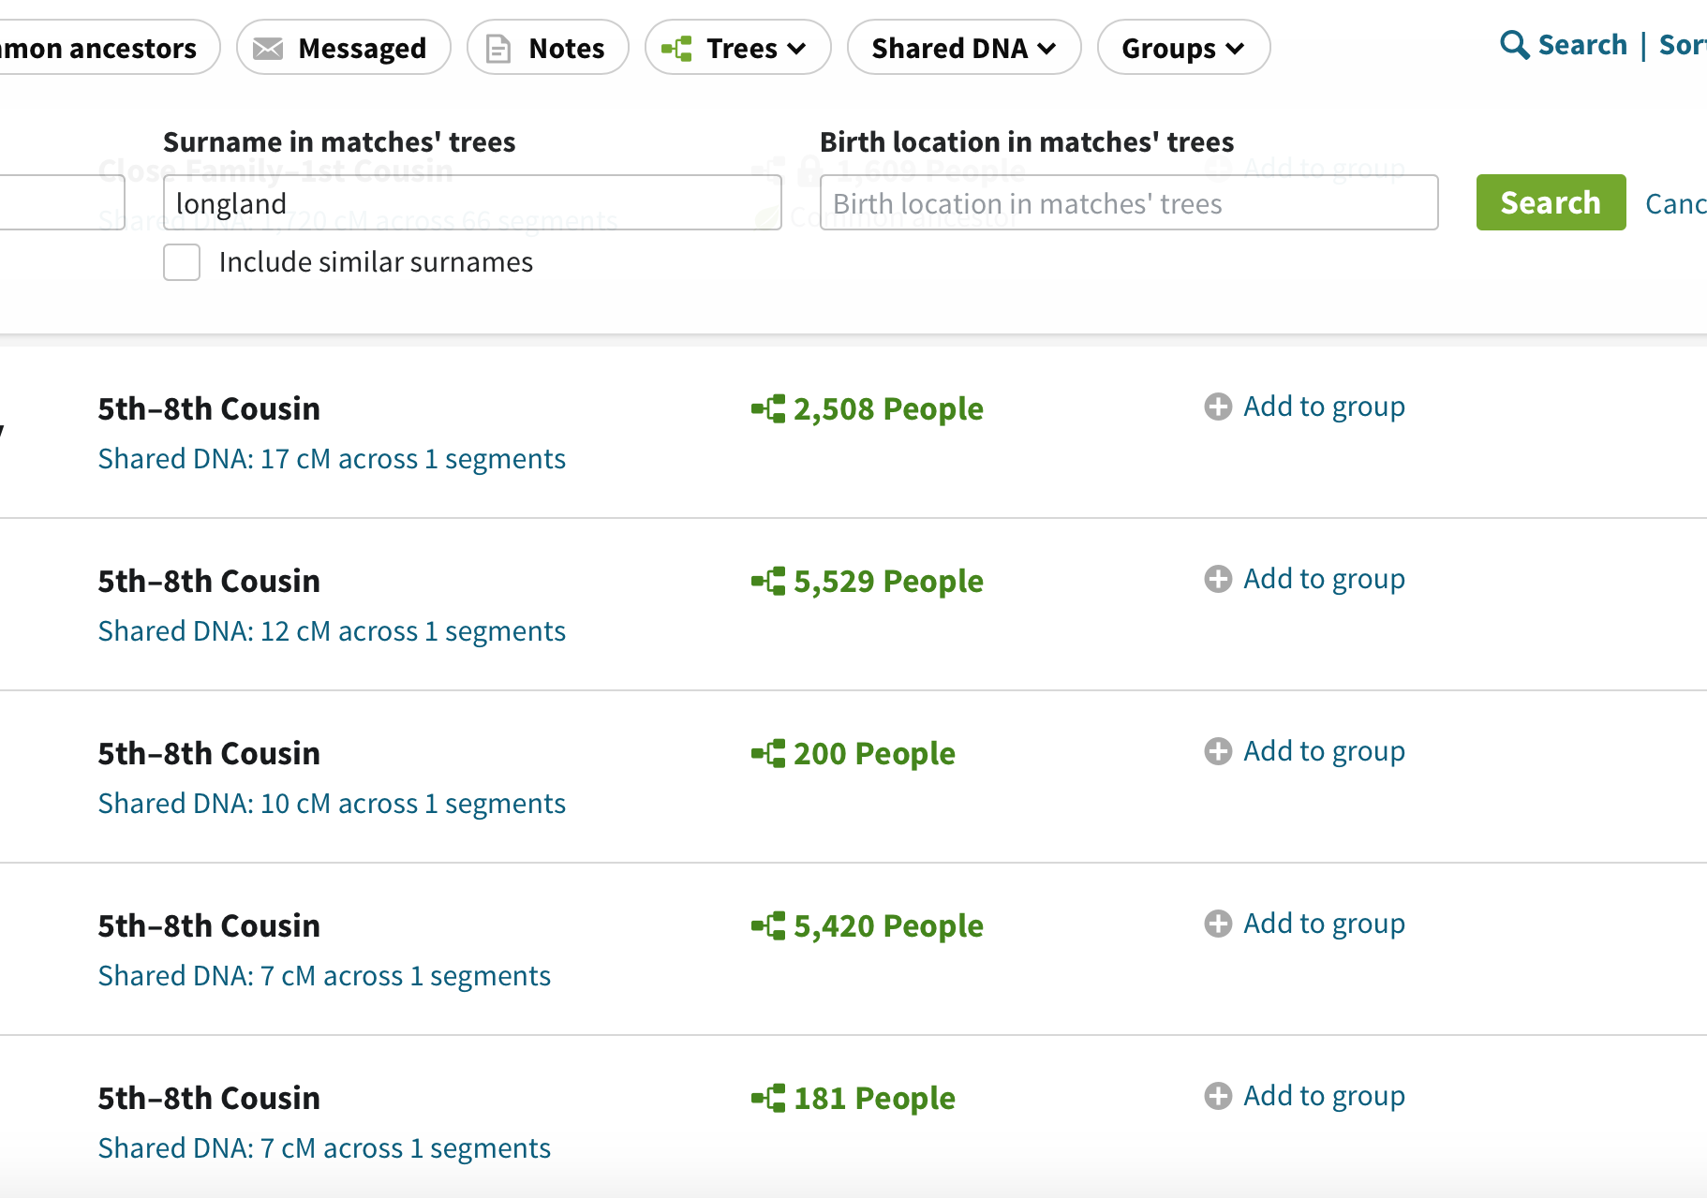This screenshot has width=1707, height=1198.
Task: Focus the Birth location in matches' trees field
Action: tap(1129, 202)
